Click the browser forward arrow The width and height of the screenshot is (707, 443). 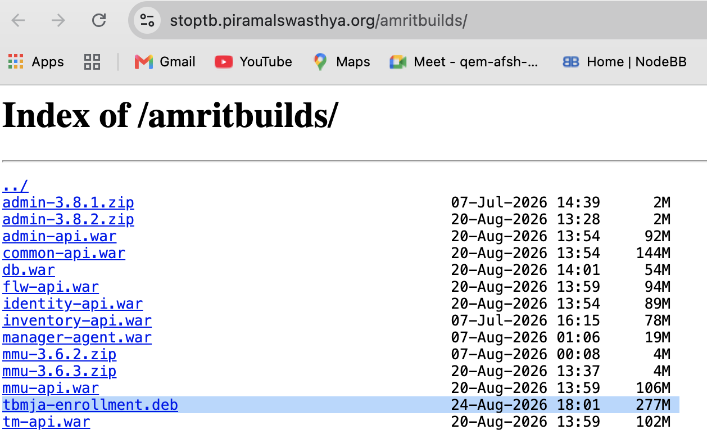coord(58,21)
